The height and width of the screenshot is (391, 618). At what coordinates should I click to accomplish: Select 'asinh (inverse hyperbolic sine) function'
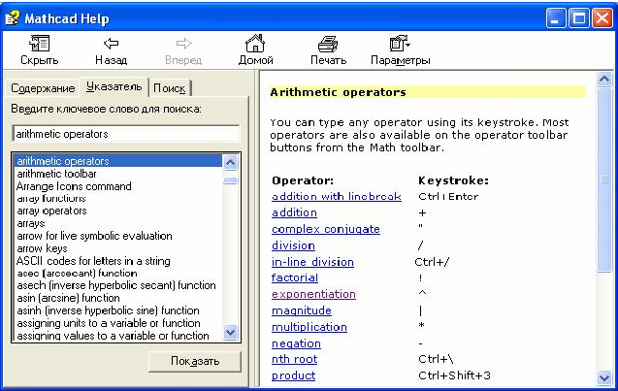click(x=108, y=310)
